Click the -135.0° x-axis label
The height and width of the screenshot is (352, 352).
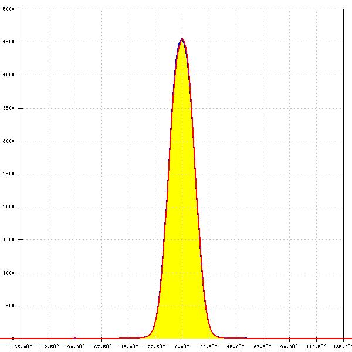[21, 347]
